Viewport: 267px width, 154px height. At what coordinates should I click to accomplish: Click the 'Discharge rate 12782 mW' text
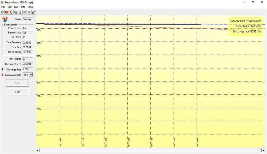tap(247, 31)
